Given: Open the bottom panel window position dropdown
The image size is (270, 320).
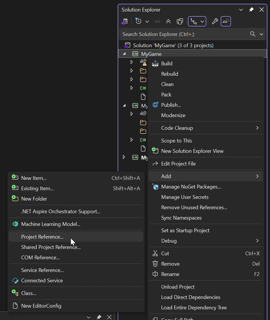Looking at the screenshot, I should [x=88, y=317].
